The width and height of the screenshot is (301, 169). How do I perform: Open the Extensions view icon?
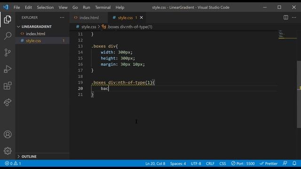pyautogui.click(x=8, y=85)
